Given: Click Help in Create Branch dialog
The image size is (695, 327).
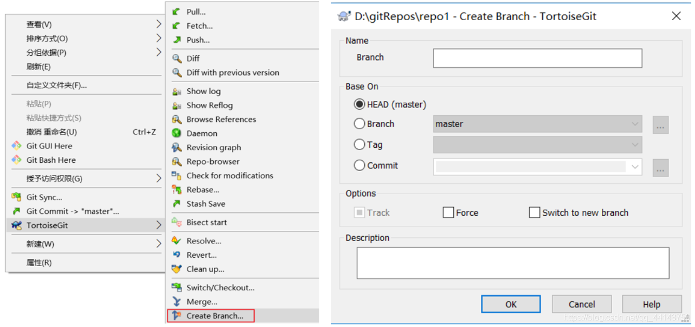Looking at the screenshot, I should pyautogui.click(x=652, y=304).
